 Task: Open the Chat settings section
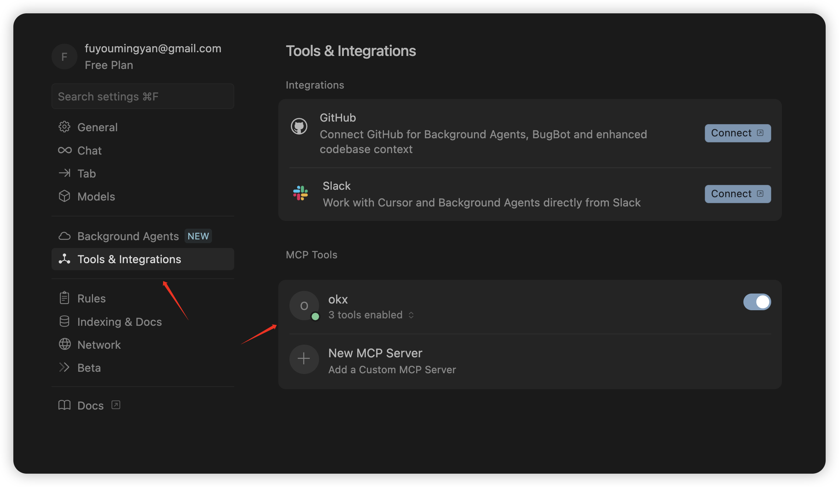coord(143,150)
